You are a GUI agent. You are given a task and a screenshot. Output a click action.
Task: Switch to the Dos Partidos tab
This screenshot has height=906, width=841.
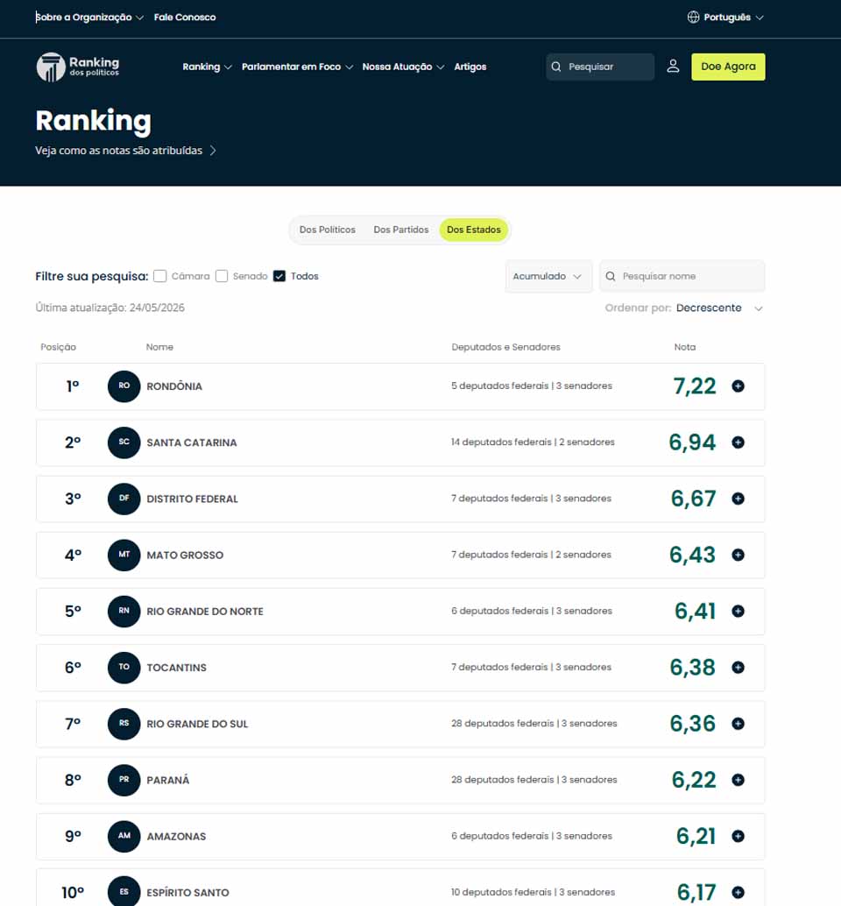(x=401, y=230)
